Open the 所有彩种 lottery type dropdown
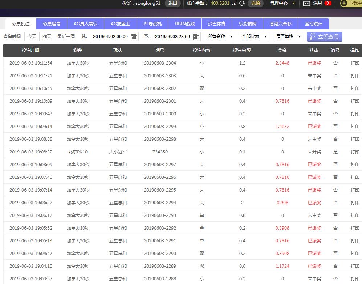 pyautogui.click(x=220, y=37)
